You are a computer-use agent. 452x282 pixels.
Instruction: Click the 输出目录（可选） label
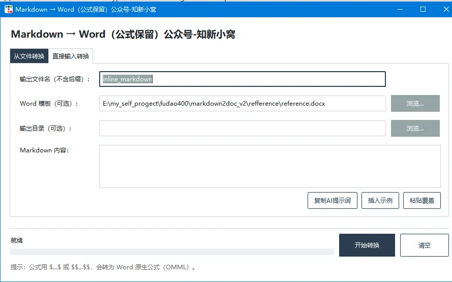(46, 128)
